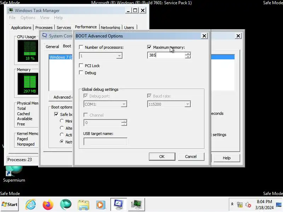The image size is (283, 212).
Task: Uncheck Safe boot in System Configuration
Action: tap(56, 114)
